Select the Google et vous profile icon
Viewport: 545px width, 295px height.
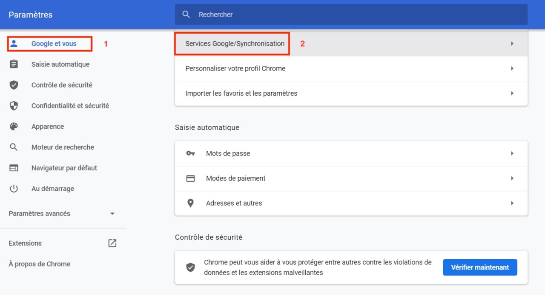tap(14, 43)
